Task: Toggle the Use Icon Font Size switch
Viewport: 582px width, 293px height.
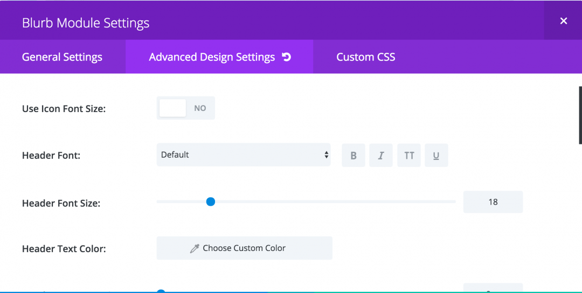Action: tap(185, 108)
